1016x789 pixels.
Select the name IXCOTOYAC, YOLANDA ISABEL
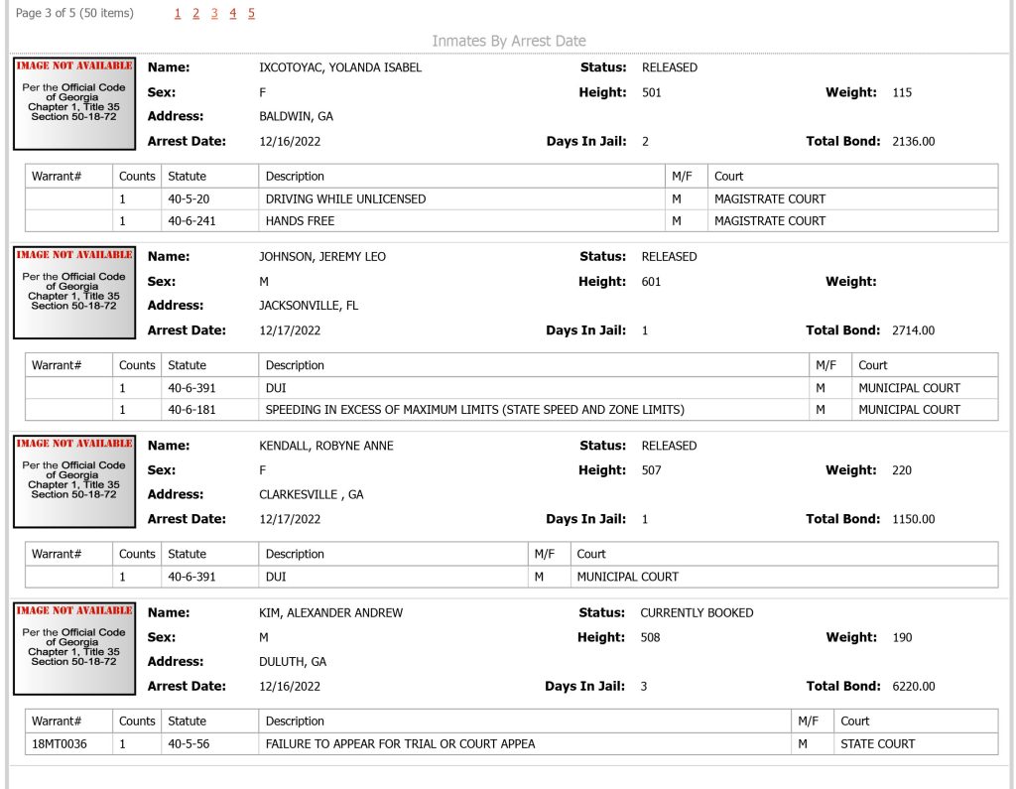coord(340,67)
